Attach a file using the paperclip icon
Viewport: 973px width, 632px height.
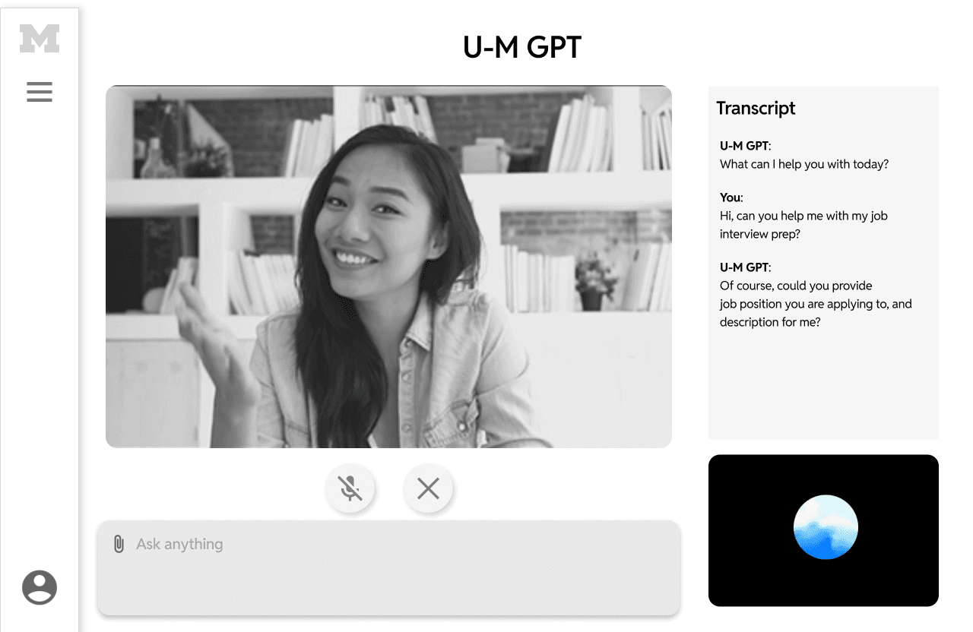tap(119, 544)
